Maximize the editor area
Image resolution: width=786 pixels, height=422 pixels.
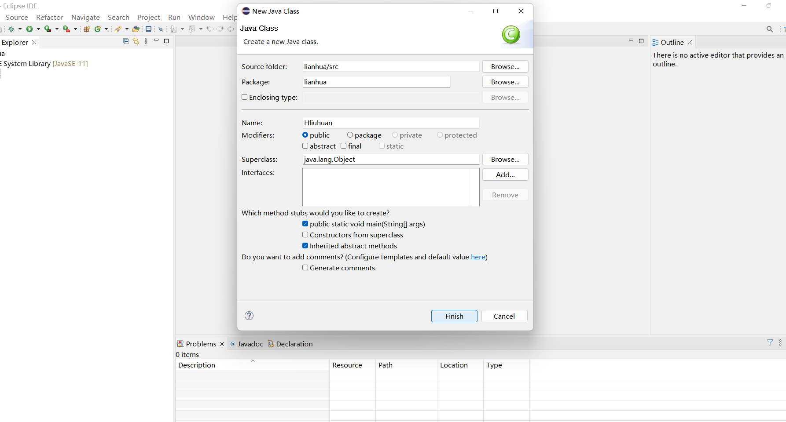pos(641,41)
